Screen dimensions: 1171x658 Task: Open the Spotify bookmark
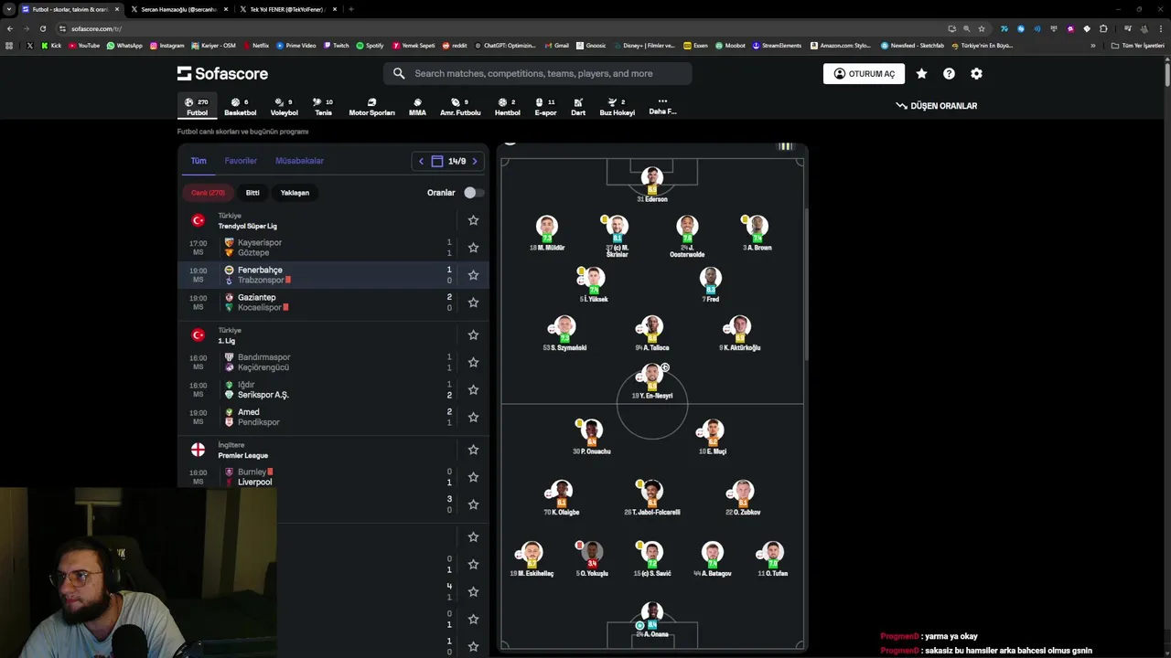[370, 45]
